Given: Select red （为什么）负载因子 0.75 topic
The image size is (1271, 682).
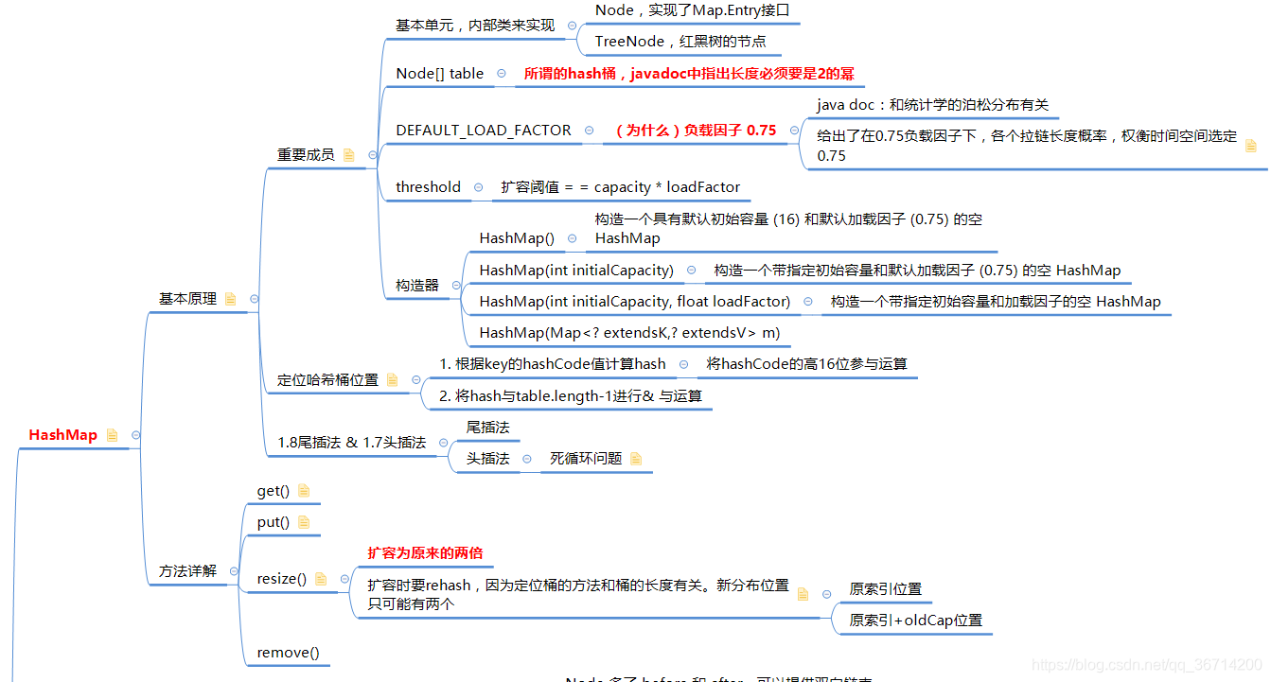Looking at the screenshot, I should (696, 131).
